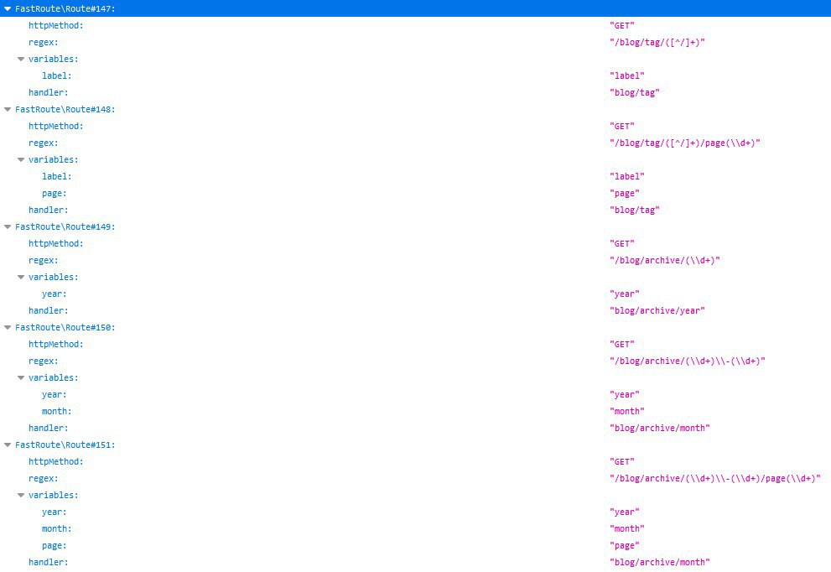Select the FastRoute\Route#148 row label
The width and height of the screenshot is (831, 572).
(x=65, y=109)
